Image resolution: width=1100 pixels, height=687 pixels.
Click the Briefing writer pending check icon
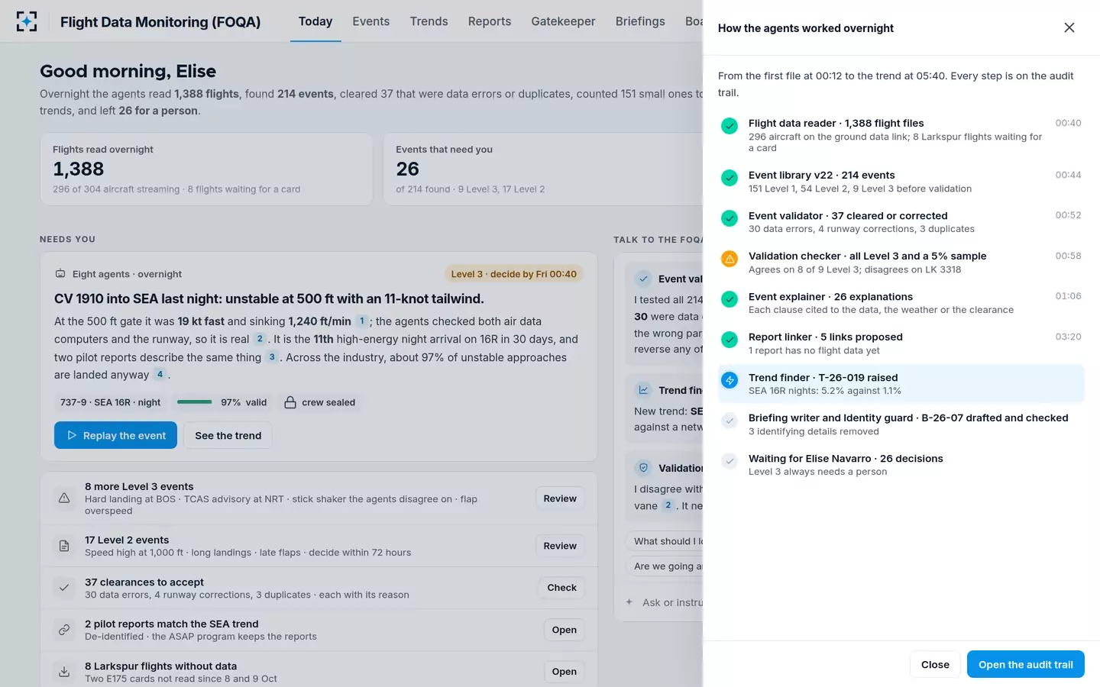click(x=730, y=420)
